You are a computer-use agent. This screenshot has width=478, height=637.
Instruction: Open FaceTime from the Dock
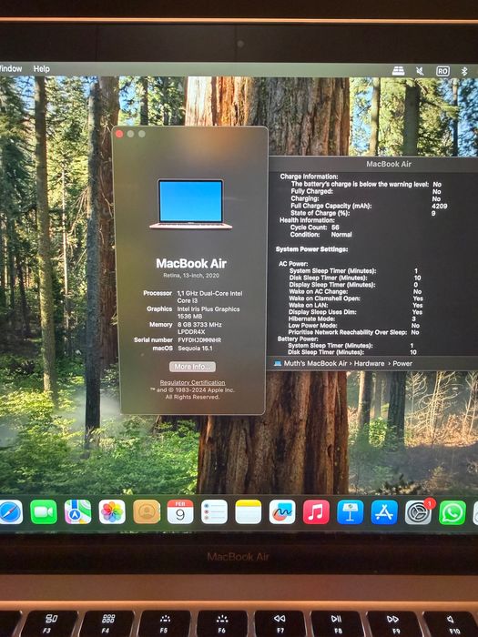44,511
